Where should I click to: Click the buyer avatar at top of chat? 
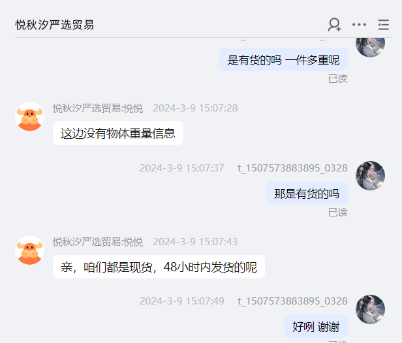tap(370, 47)
